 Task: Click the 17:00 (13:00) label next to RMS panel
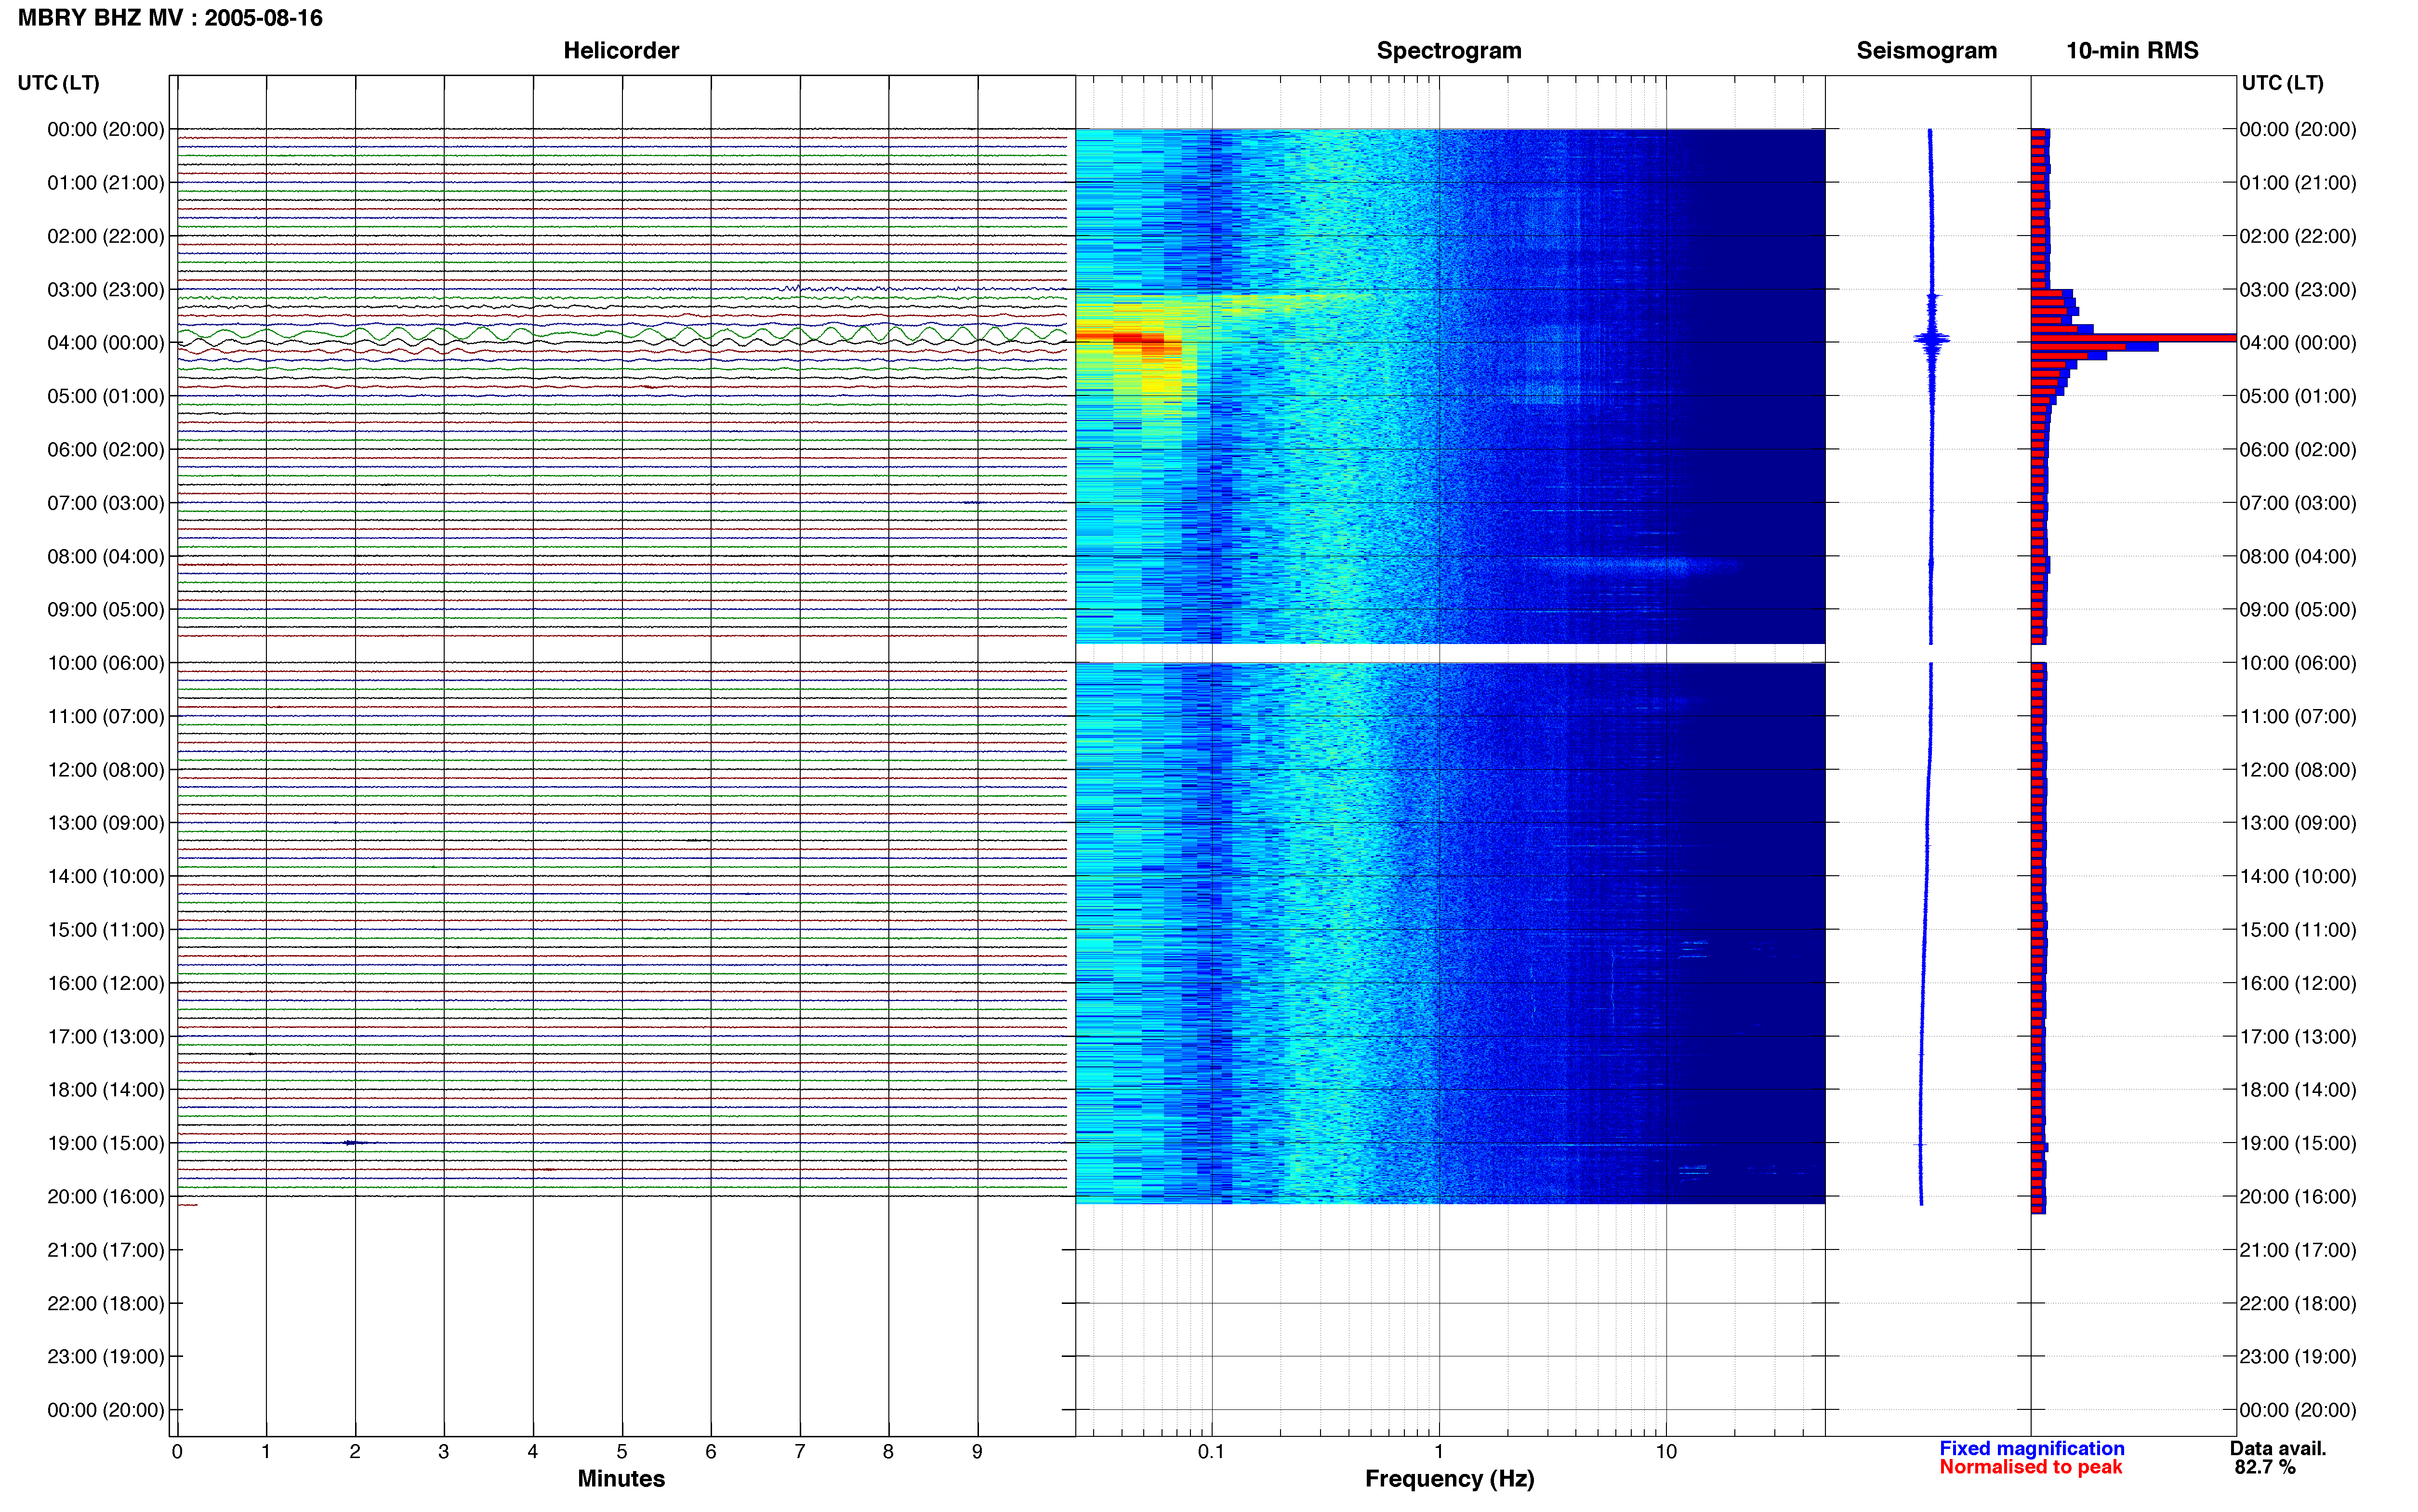(2297, 1037)
